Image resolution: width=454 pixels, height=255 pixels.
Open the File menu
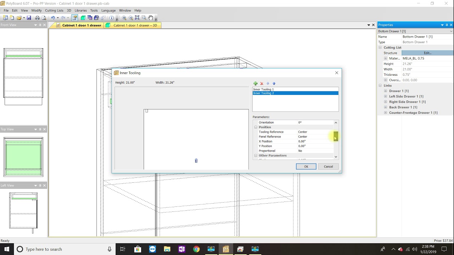[x=6, y=11]
